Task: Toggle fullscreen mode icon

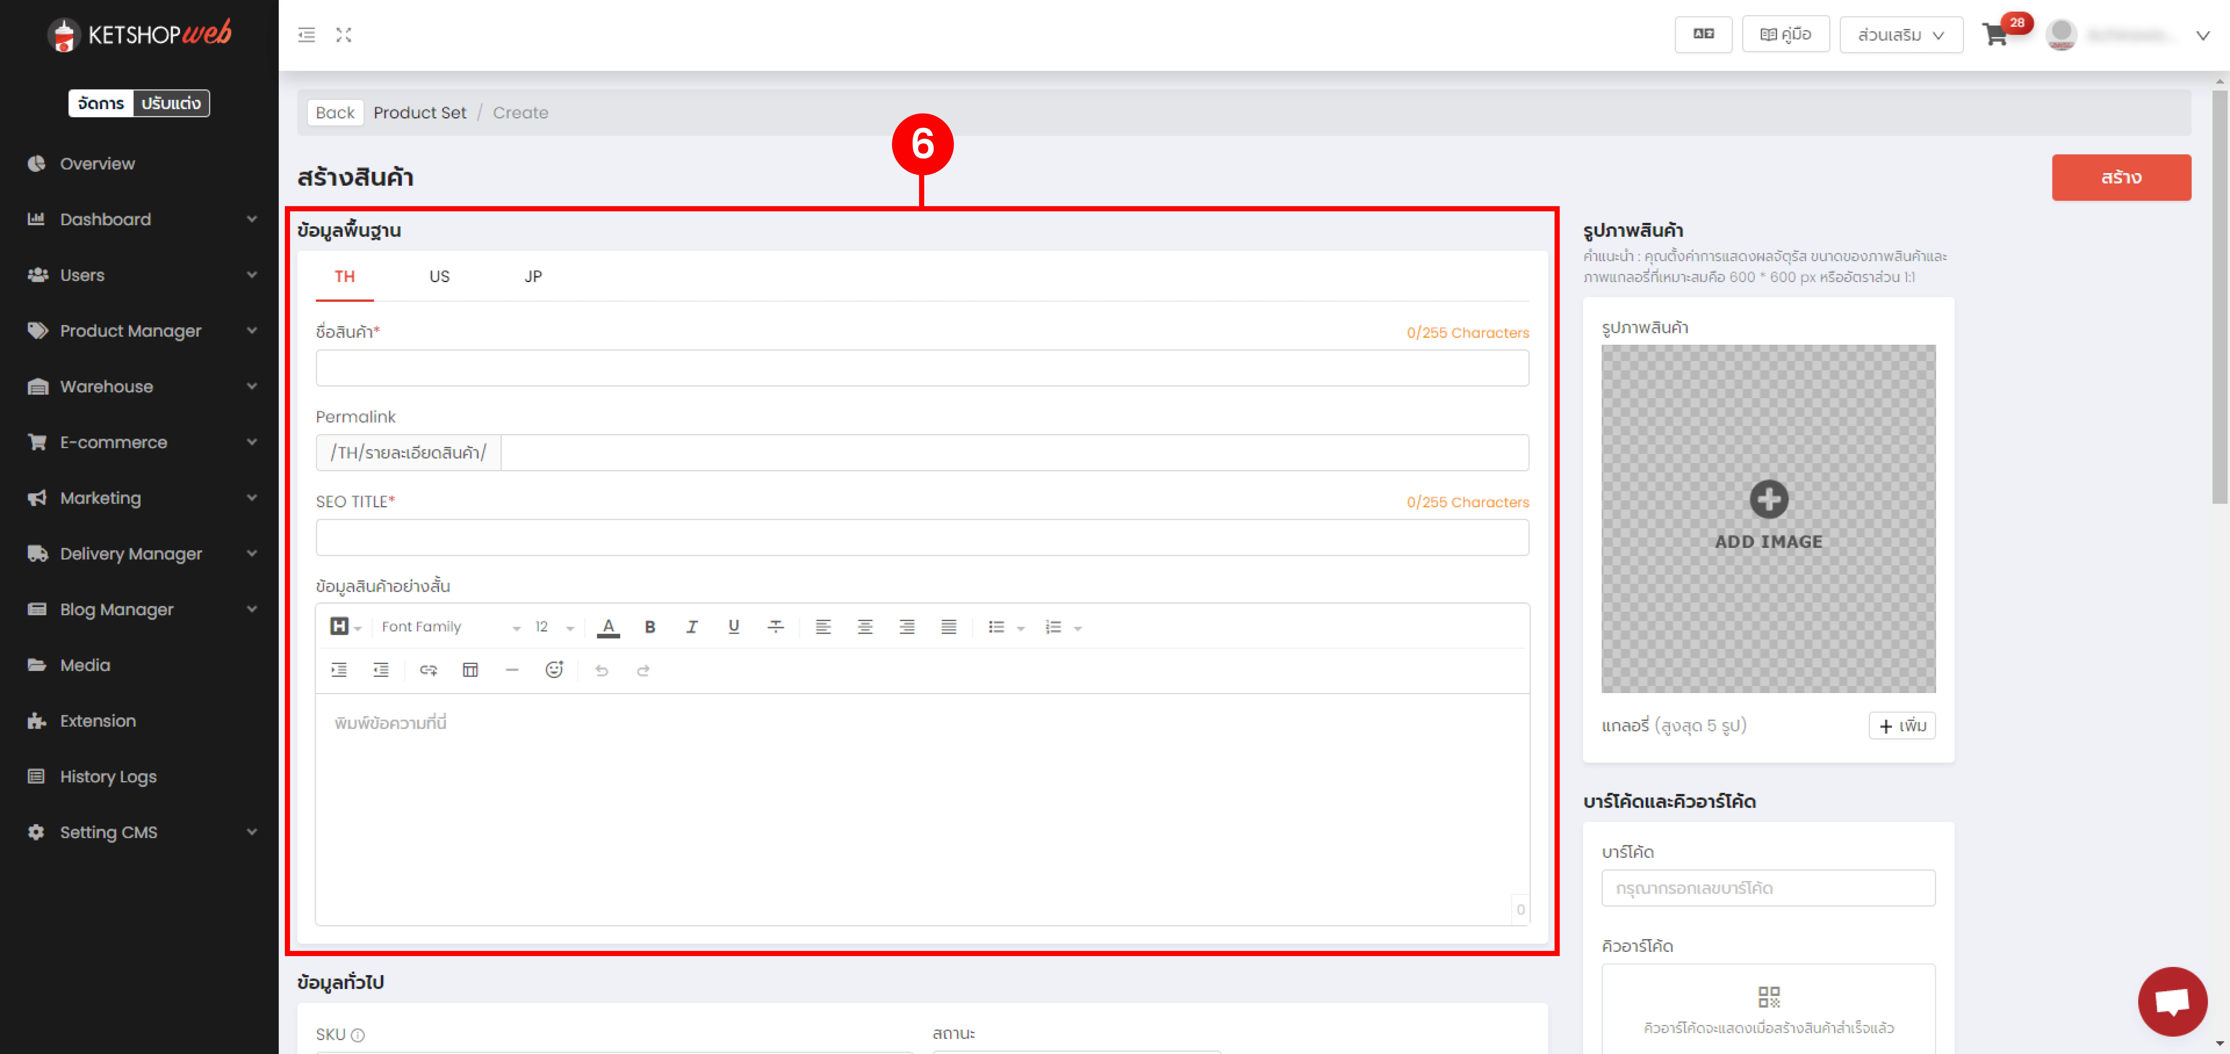Action: click(344, 34)
